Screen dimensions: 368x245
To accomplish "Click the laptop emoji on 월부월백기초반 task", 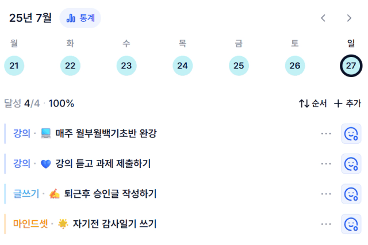I will (x=46, y=133).
